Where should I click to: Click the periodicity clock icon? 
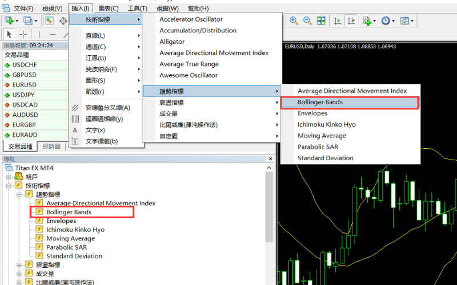click(x=386, y=21)
